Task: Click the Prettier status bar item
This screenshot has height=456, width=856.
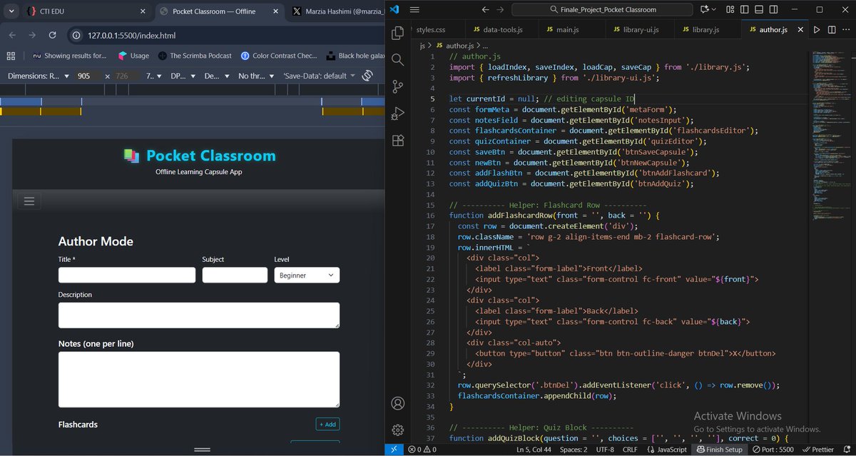Action: [817, 450]
